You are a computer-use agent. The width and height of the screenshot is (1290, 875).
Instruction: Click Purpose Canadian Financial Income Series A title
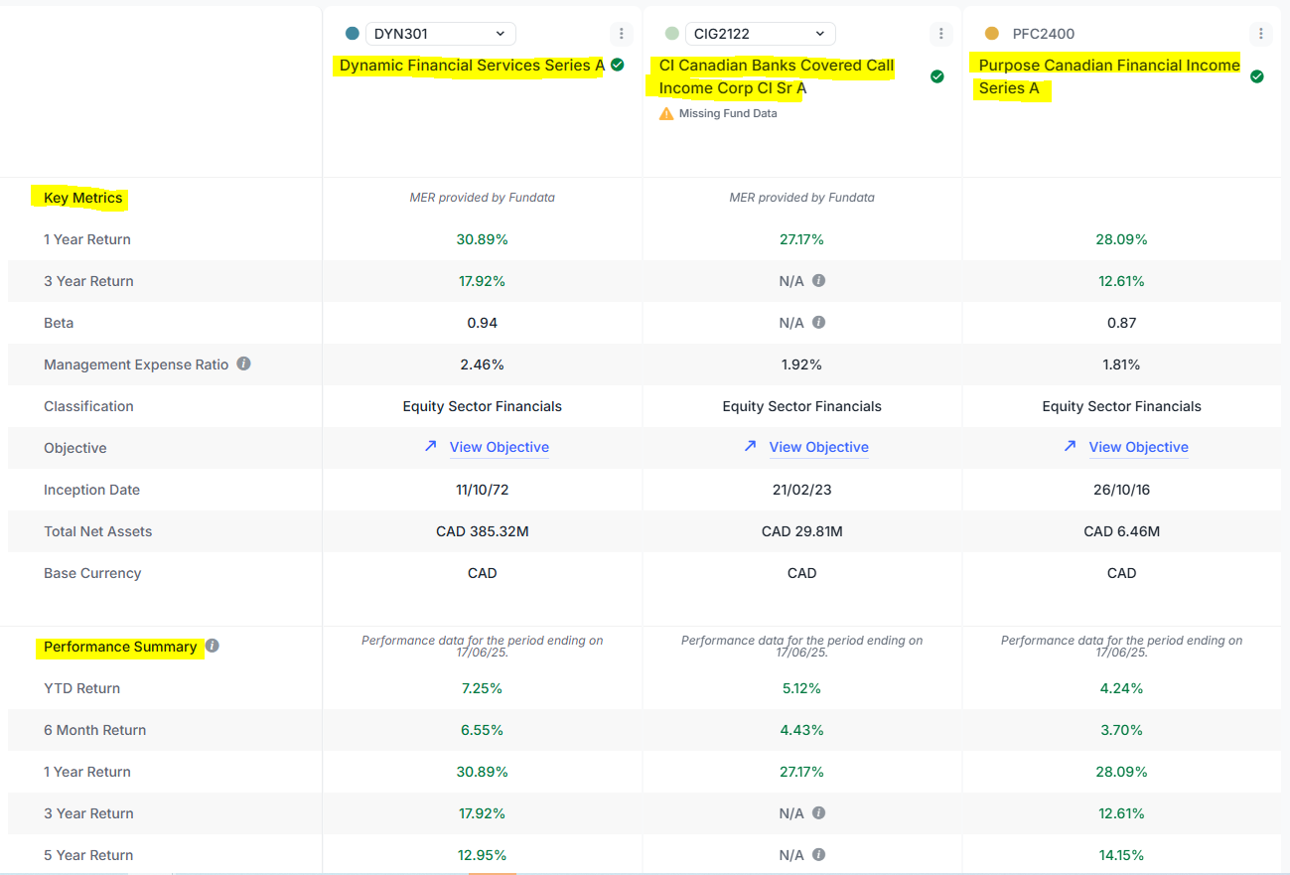pyautogui.click(x=1109, y=76)
